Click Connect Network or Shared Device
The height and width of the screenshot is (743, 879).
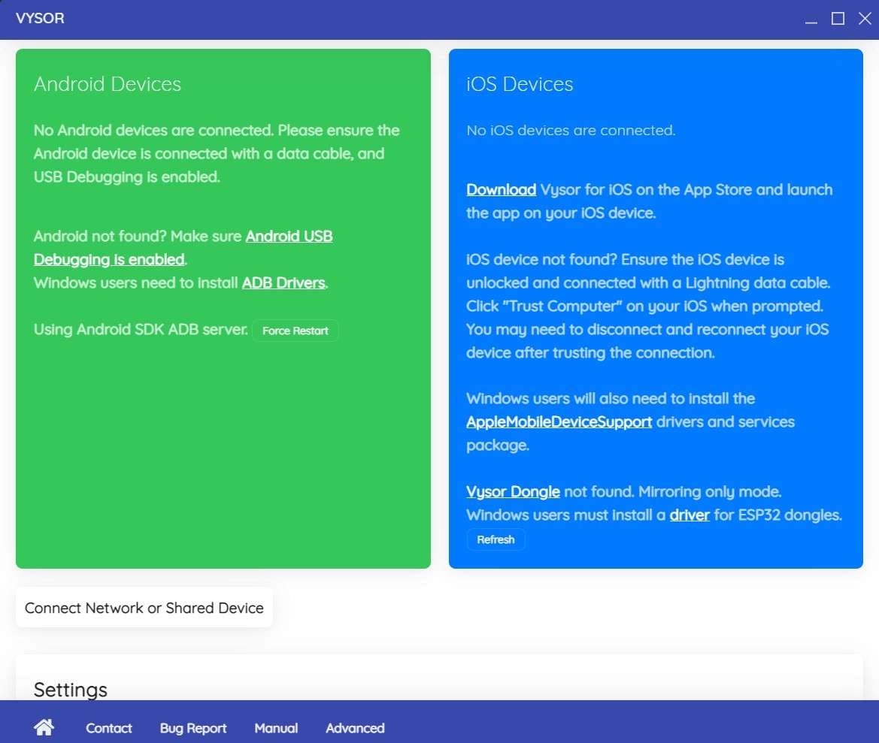coord(144,608)
